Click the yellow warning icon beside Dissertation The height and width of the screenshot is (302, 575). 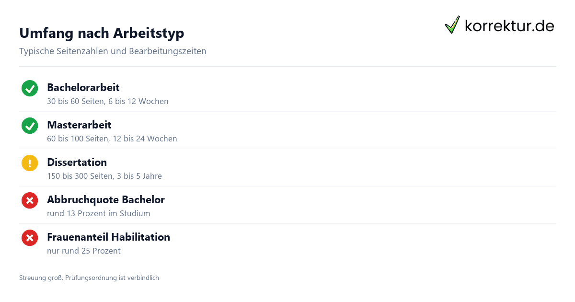pyautogui.click(x=30, y=163)
